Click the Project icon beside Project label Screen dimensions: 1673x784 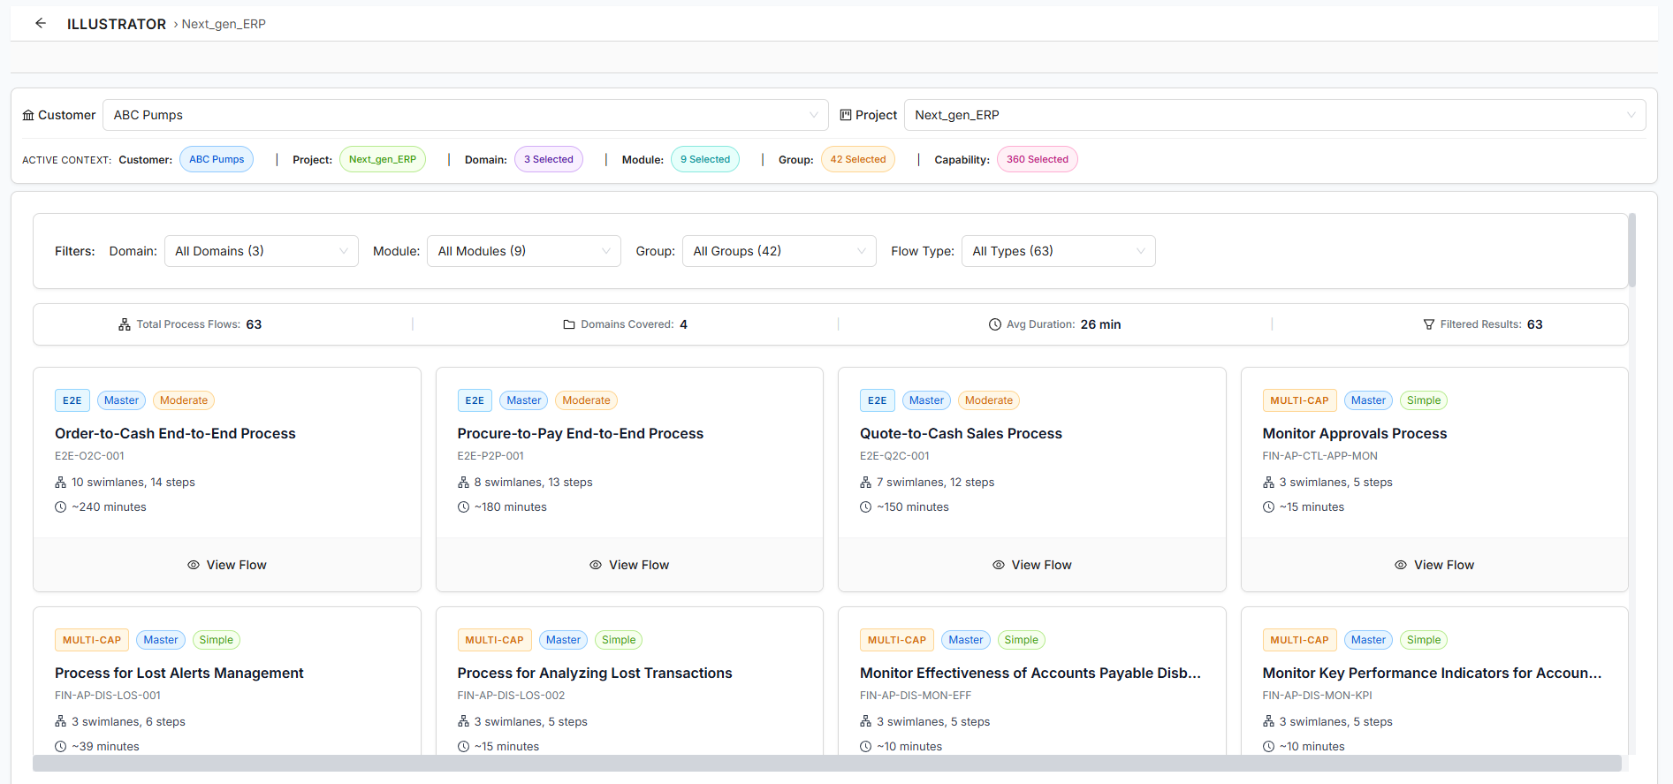click(846, 115)
